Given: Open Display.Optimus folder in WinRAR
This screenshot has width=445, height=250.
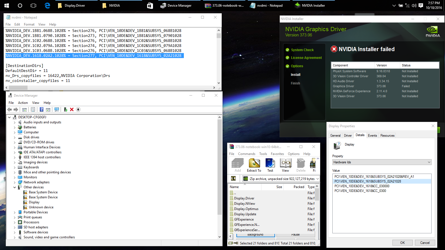Looking at the screenshot, I should 246,209.
